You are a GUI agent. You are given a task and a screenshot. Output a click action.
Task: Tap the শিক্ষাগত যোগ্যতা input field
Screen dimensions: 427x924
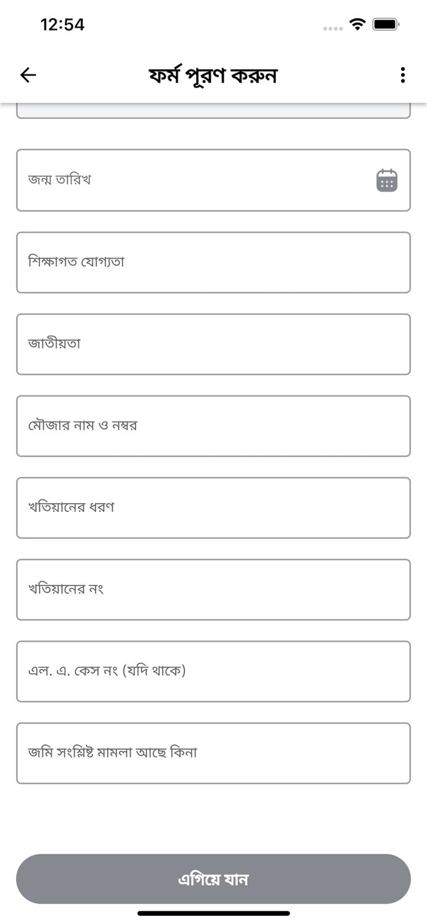tap(213, 262)
